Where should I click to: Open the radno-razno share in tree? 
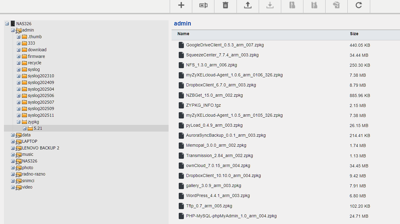coord(34,174)
